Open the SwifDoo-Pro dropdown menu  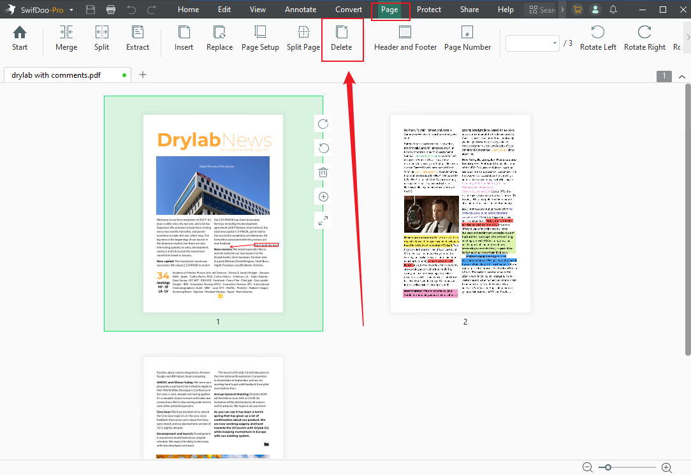[71, 10]
